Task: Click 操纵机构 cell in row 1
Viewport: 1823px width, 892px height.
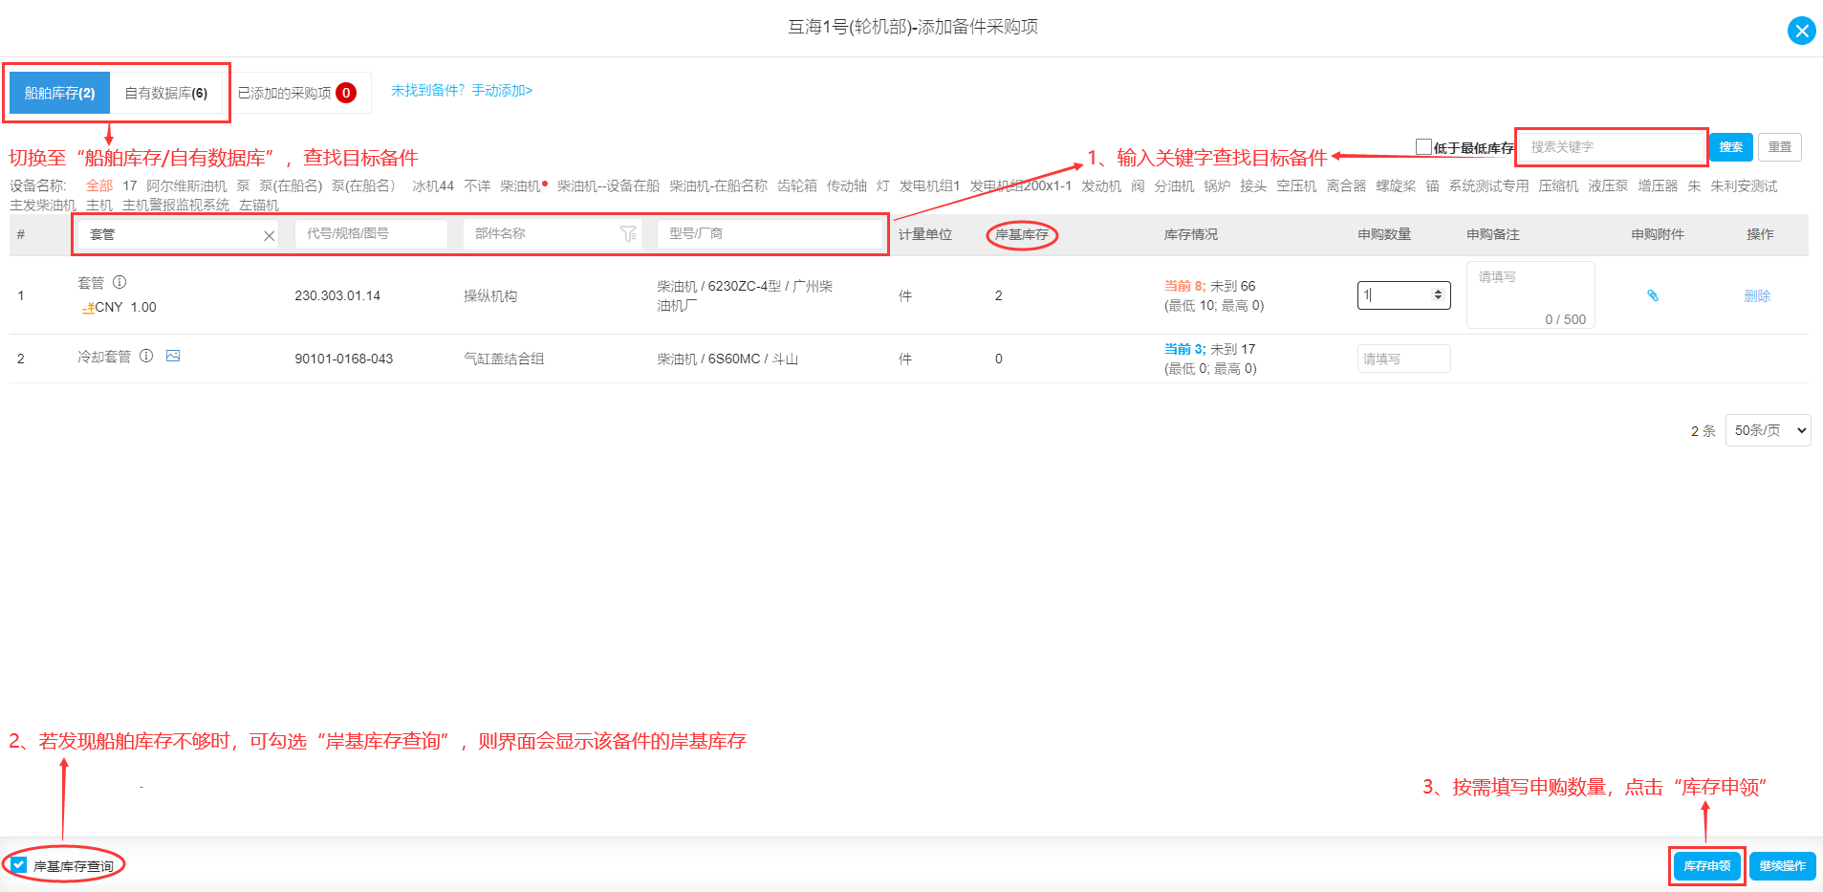Action: tap(490, 295)
